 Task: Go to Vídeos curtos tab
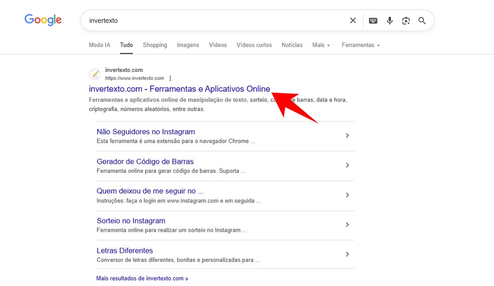tap(254, 45)
